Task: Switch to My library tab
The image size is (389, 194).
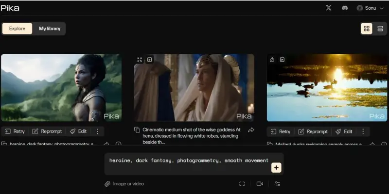Action: pyautogui.click(x=50, y=29)
